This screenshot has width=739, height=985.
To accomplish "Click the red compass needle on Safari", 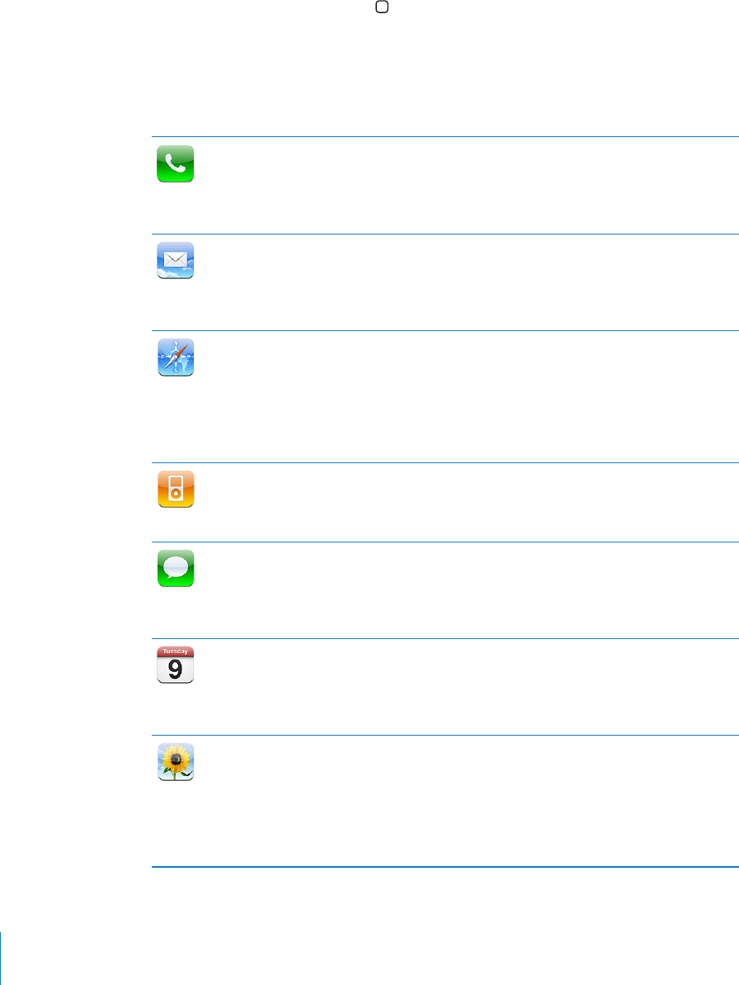I will point(181,351).
